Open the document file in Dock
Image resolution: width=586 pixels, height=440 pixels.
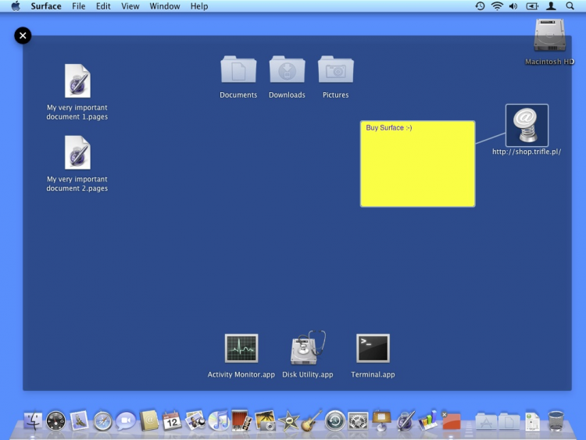533,422
